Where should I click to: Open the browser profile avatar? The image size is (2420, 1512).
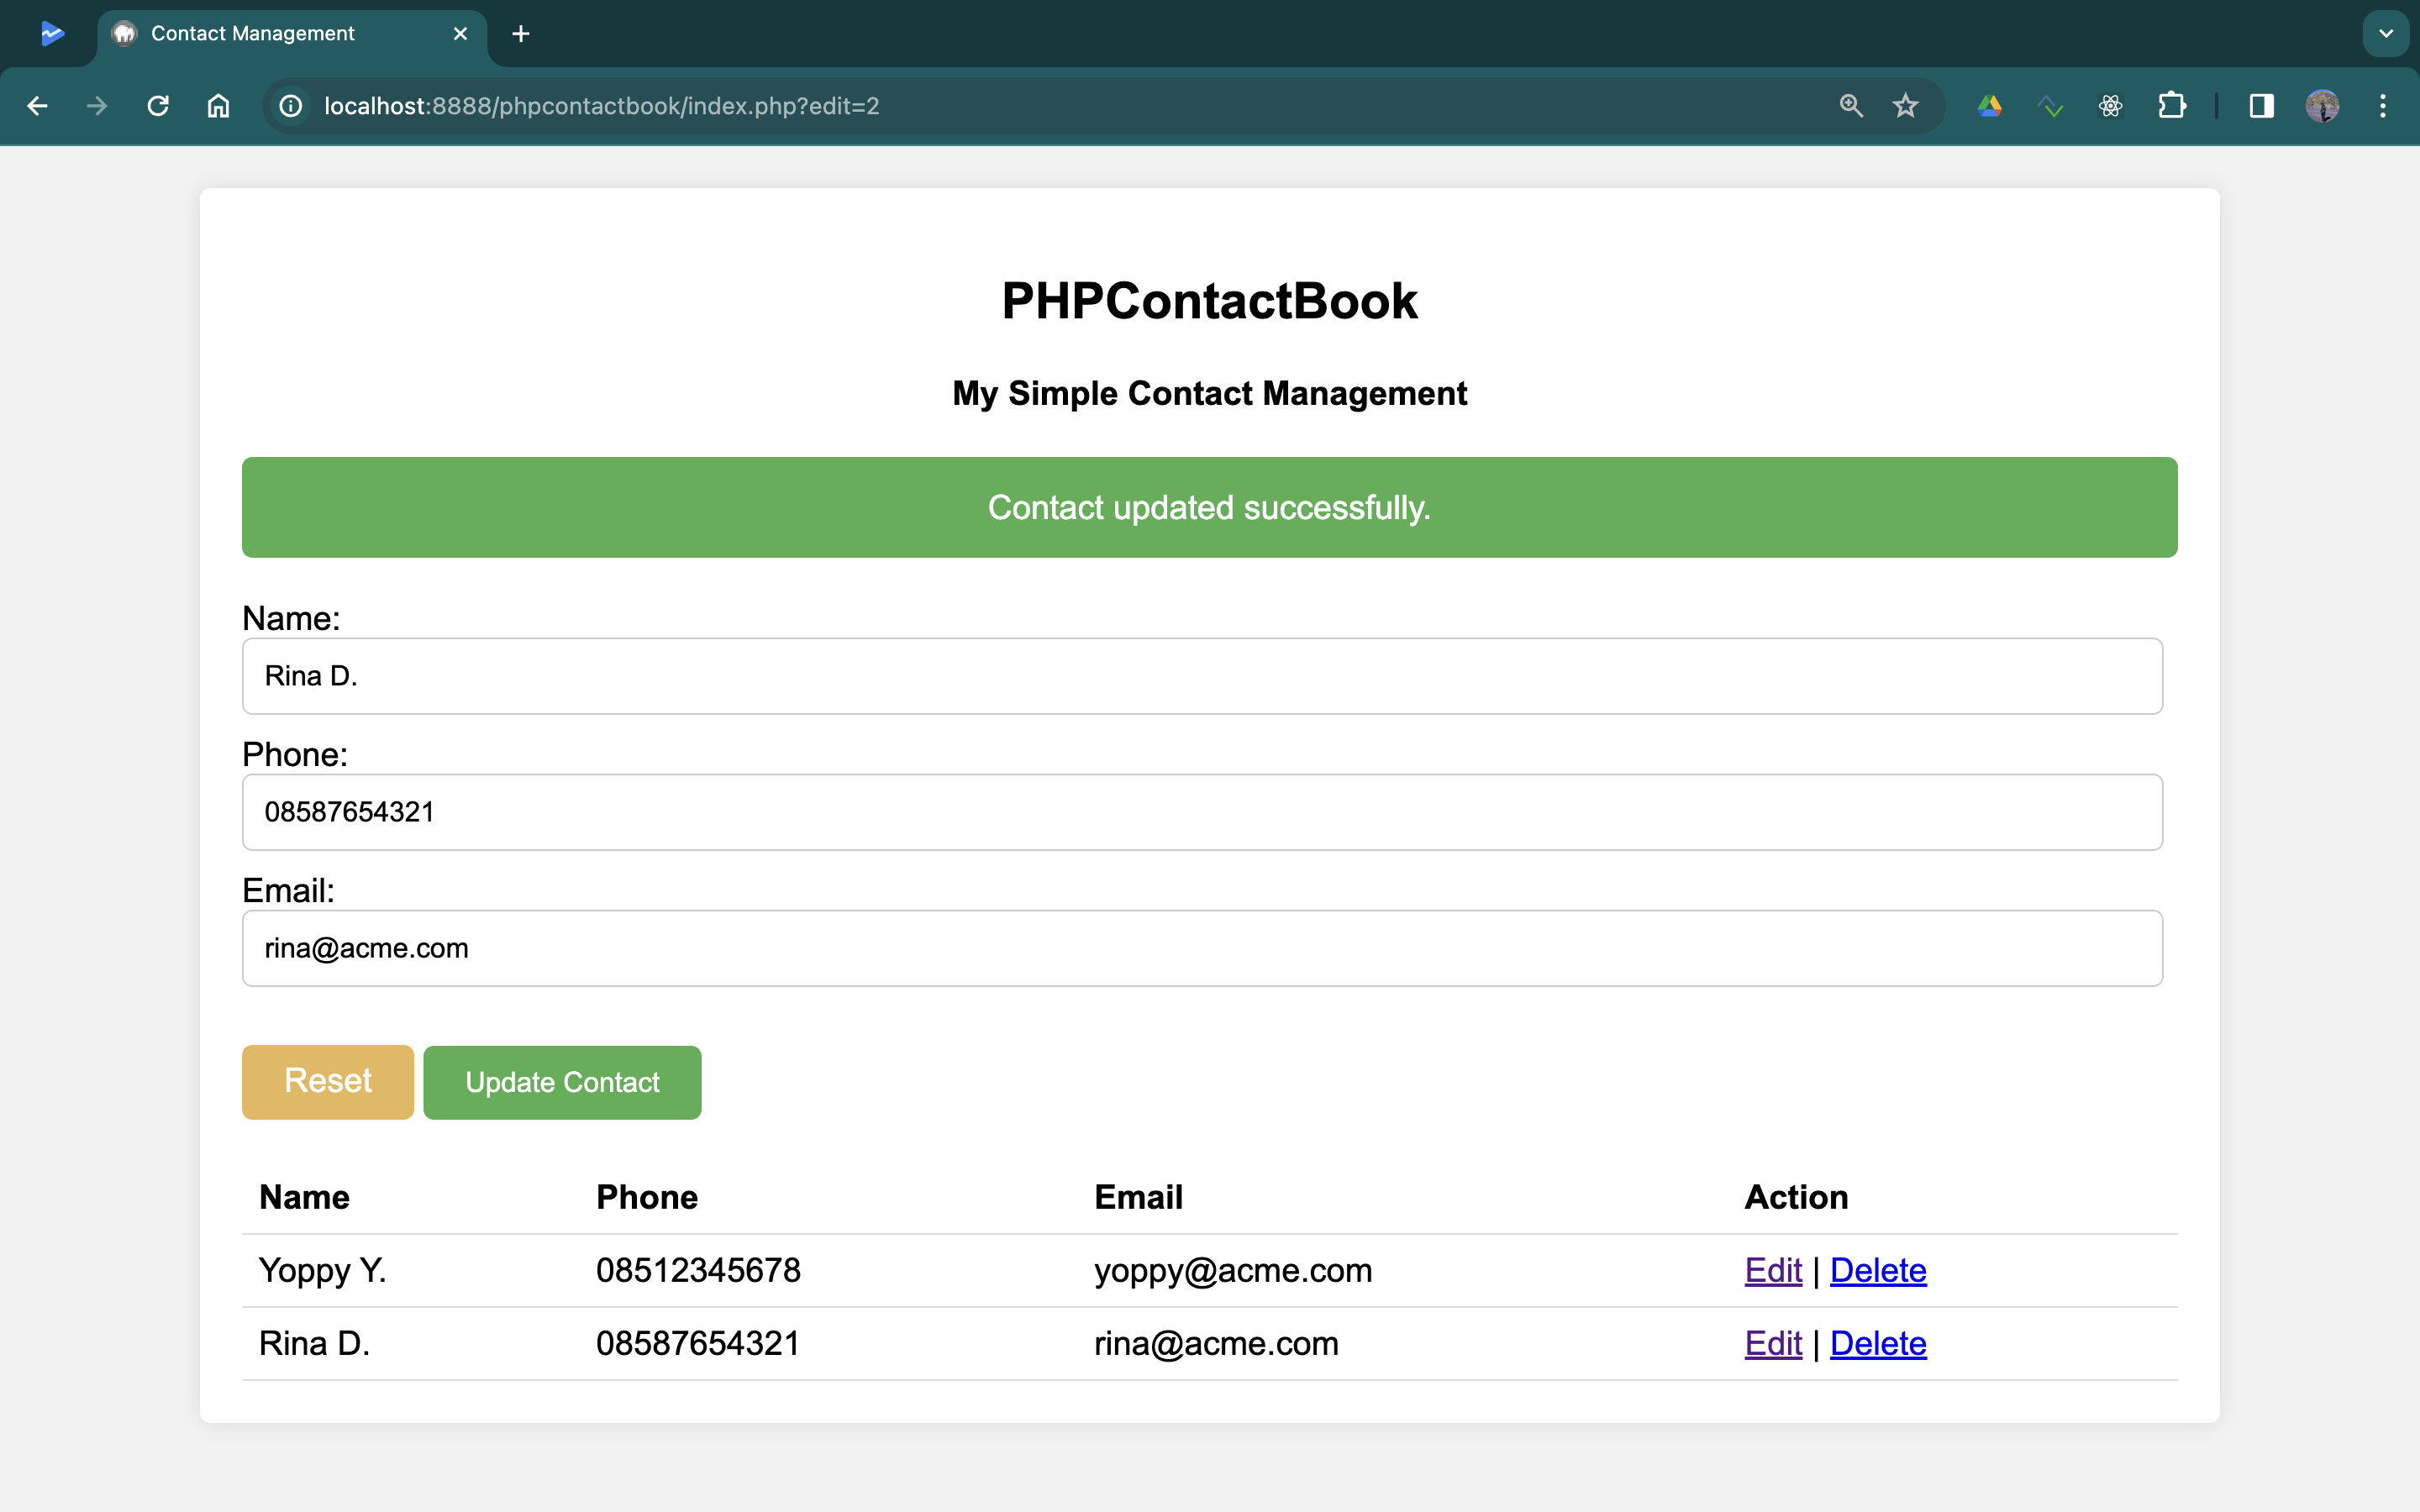2322,106
